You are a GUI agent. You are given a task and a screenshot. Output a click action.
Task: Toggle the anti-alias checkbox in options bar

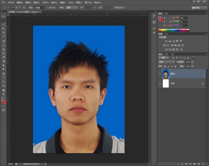pos(47,8)
